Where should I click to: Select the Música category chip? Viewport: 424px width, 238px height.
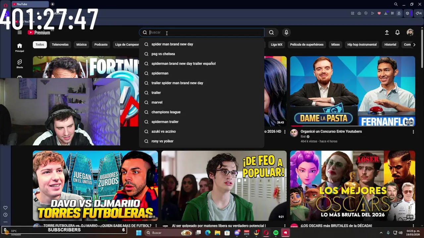point(81,45)
